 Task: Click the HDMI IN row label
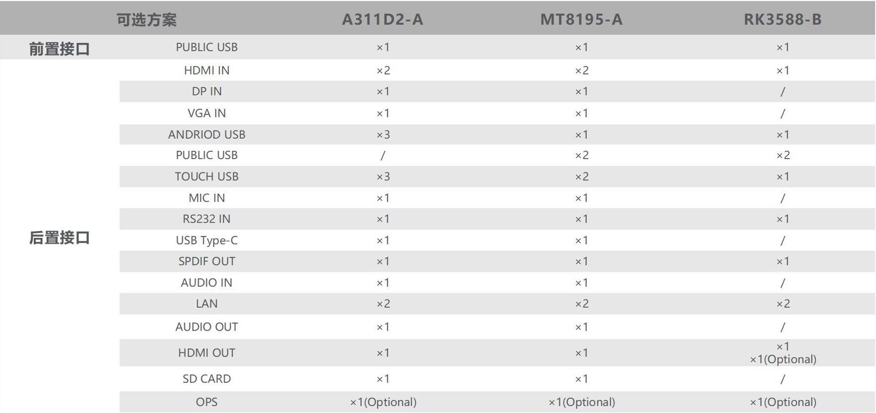(207, 70)
